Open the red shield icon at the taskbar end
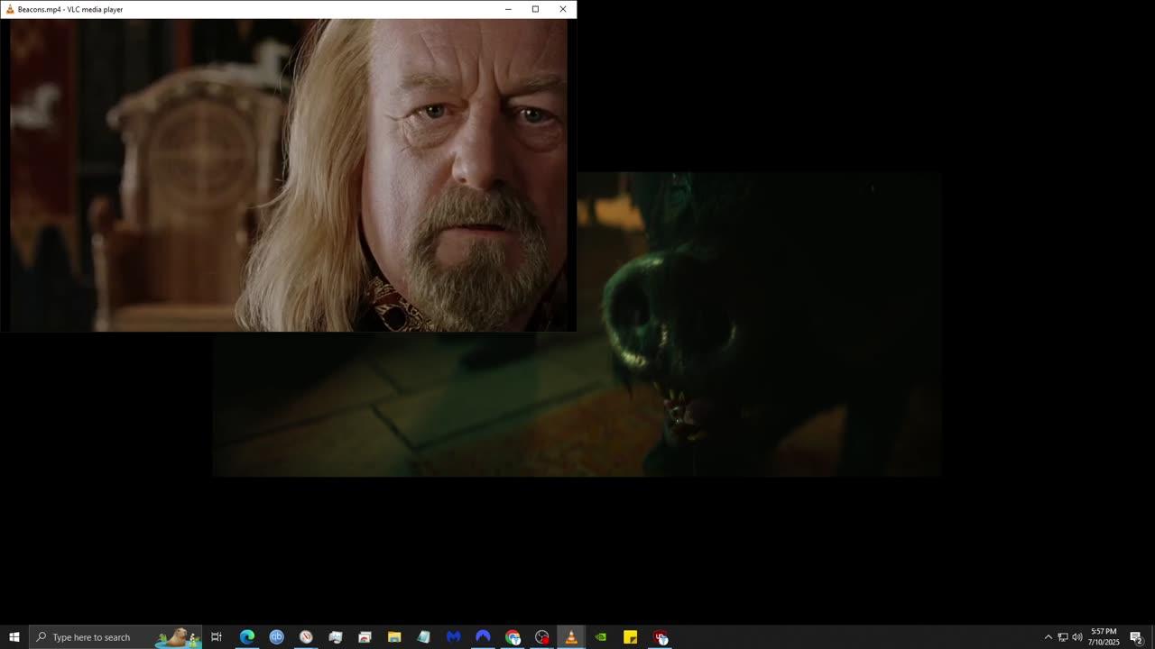The image size is (1155, 649). pyautogui.click(x=660, y=637)
